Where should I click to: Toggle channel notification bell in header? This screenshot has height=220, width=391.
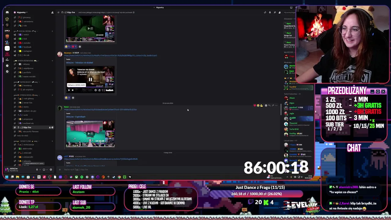click(x=270, y=13)
